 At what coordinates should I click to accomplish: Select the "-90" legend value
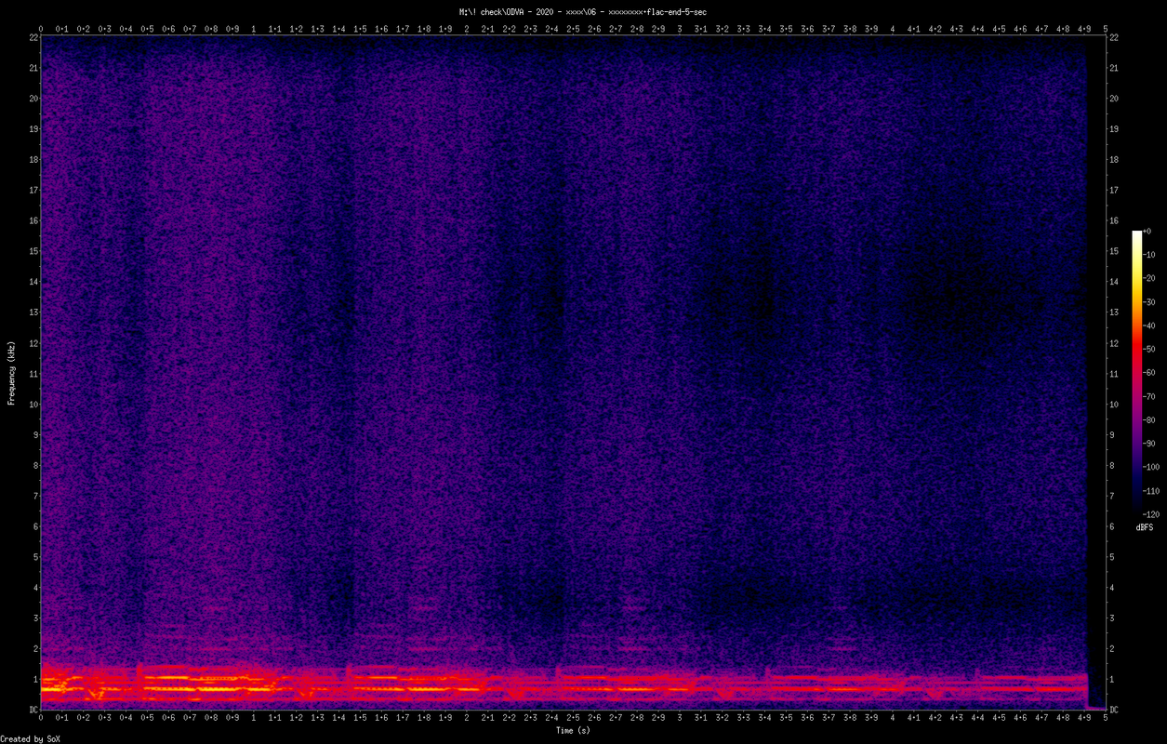pyautogui.click(x=1150, y=443)
